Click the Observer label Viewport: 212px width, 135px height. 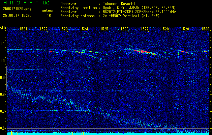click(x=68, y=4)
